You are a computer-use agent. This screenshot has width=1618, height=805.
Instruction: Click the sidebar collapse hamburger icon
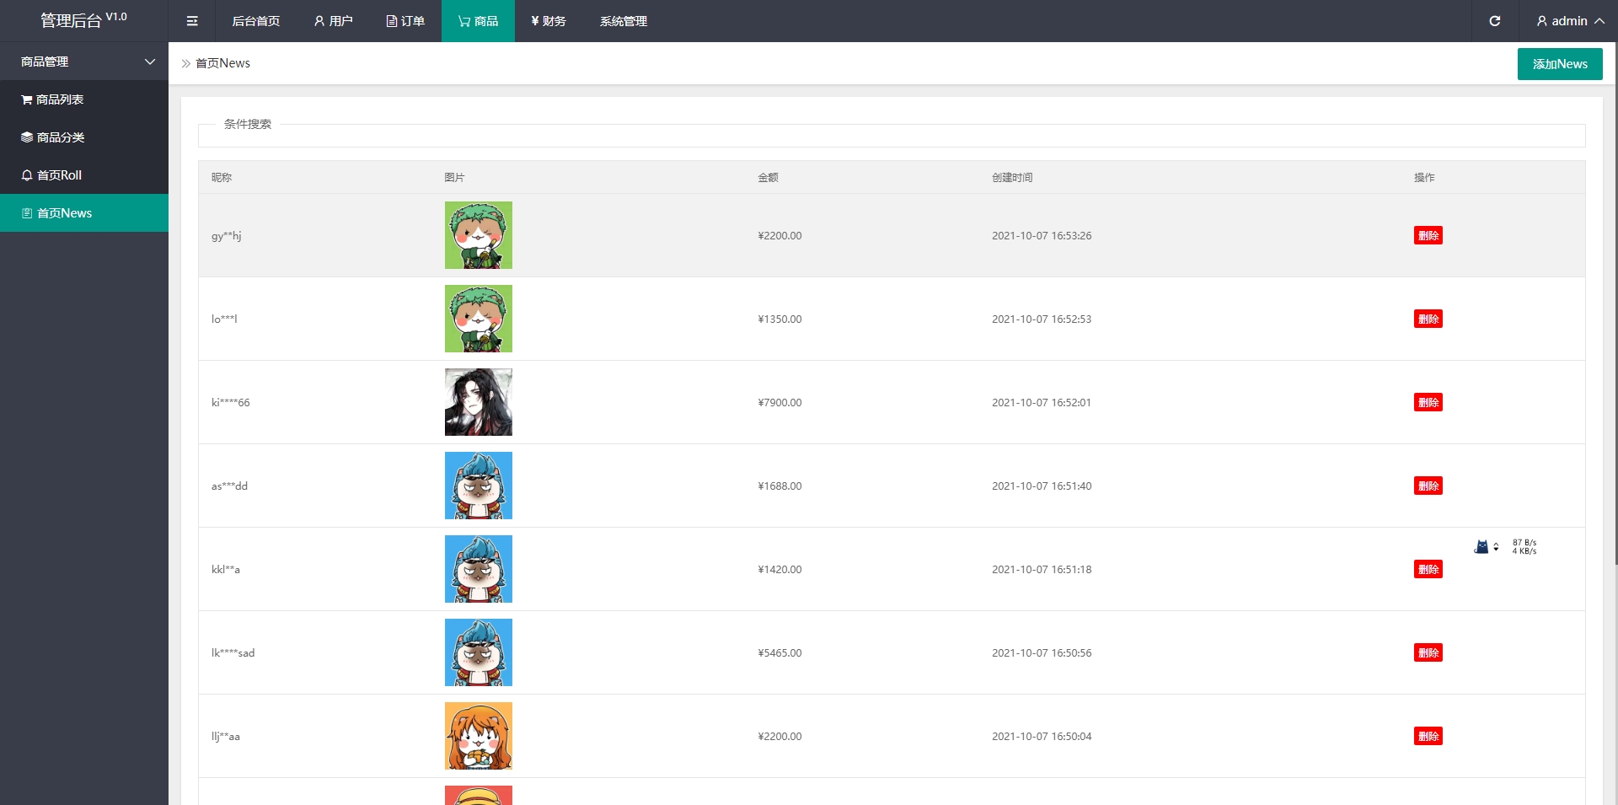pyautogui.click(x=192, y=21)
